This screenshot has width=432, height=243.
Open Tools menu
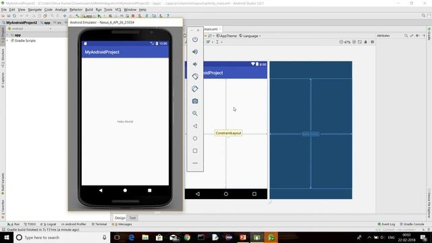[108, 9]
